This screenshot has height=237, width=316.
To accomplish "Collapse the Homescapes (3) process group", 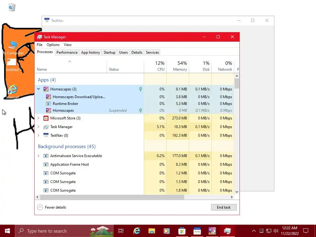I will point(39,89).
